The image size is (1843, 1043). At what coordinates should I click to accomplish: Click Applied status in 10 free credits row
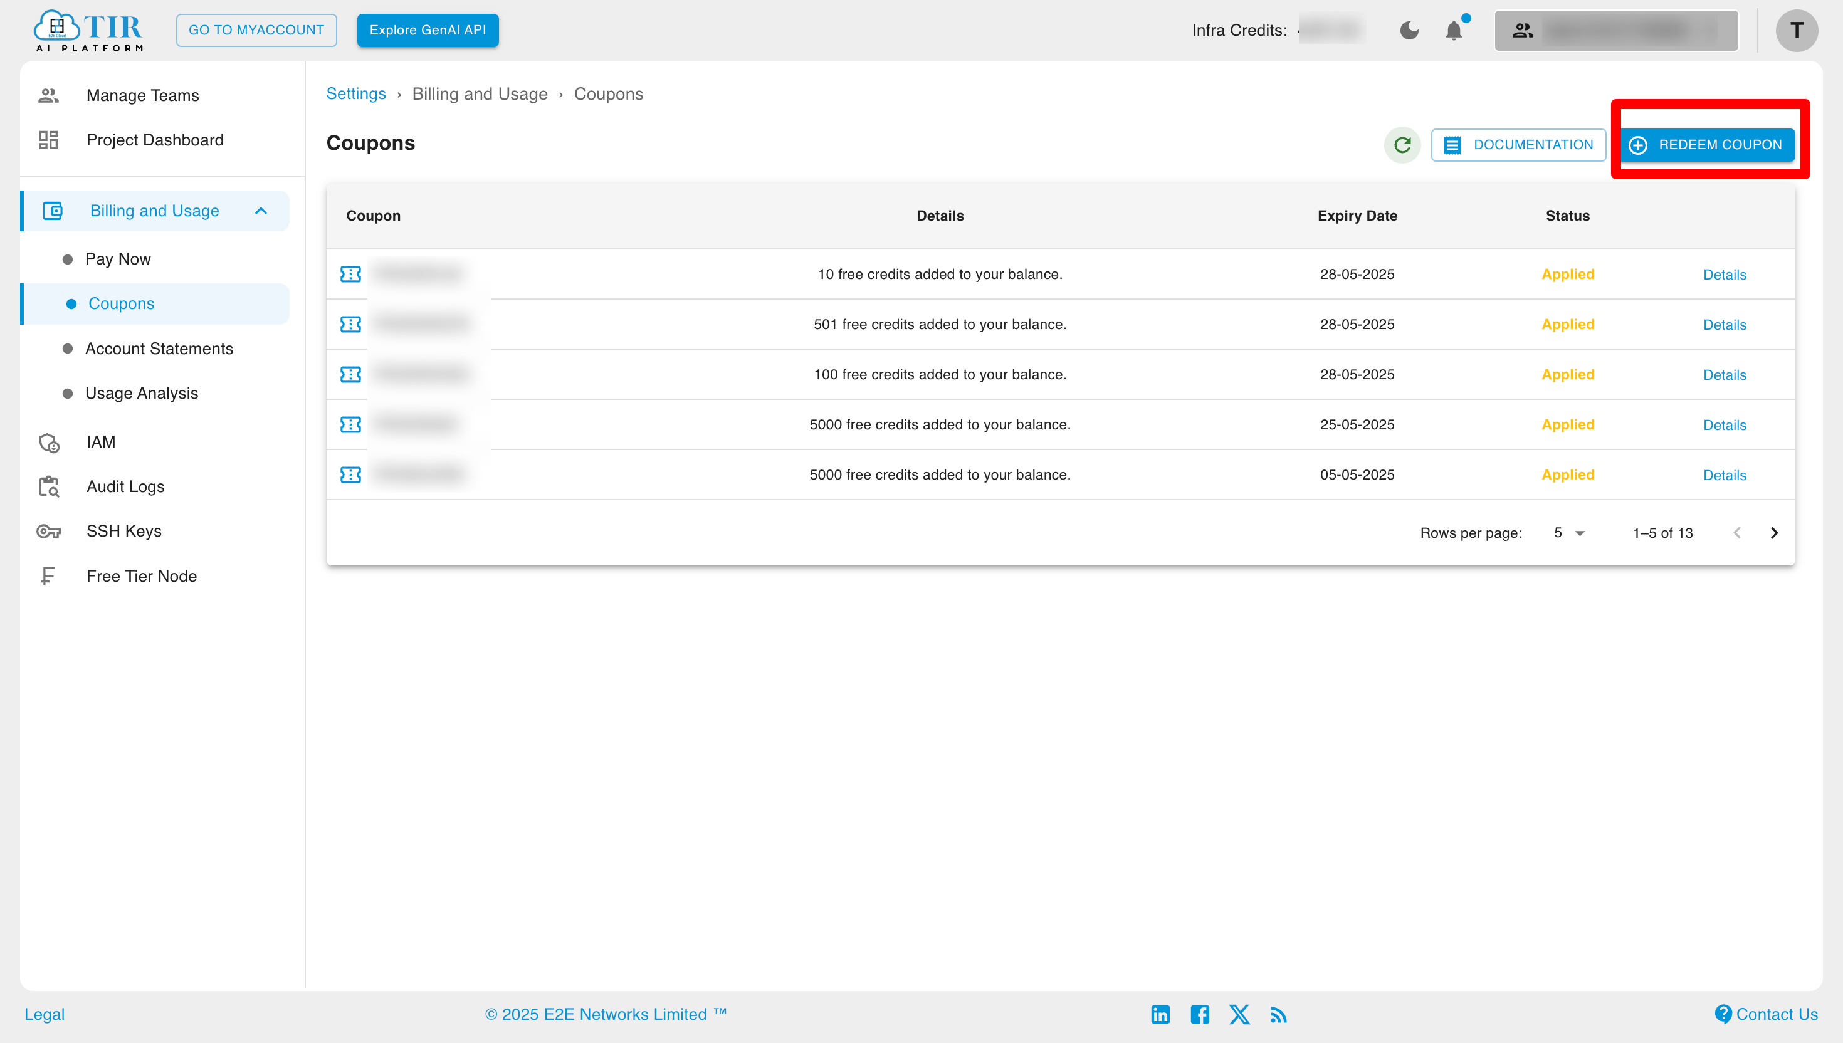tap(1567, 275)
